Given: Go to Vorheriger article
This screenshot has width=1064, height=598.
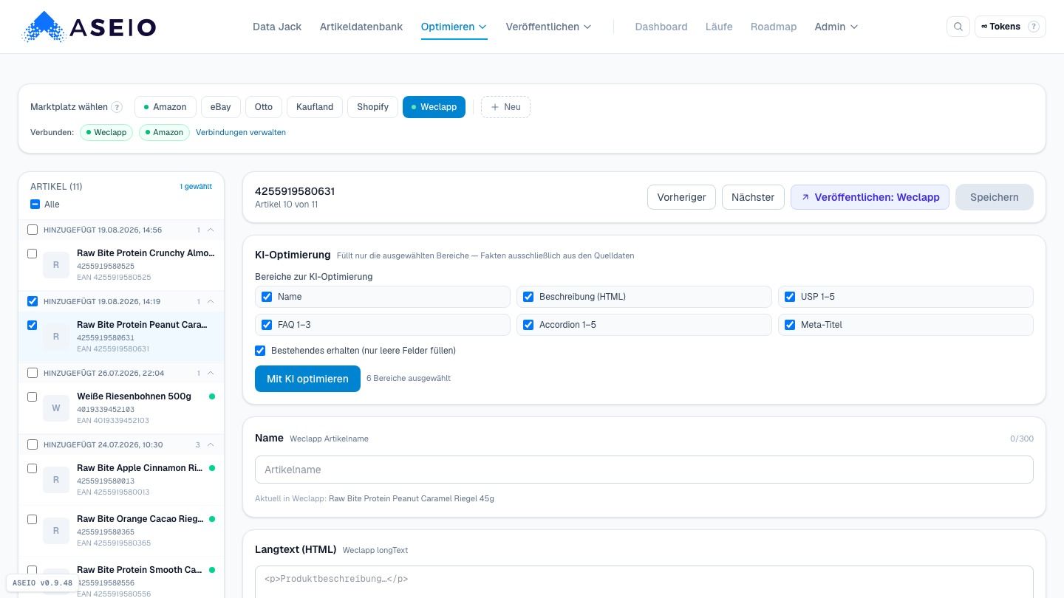Looking at the screenshot, I should coord(681,197).
